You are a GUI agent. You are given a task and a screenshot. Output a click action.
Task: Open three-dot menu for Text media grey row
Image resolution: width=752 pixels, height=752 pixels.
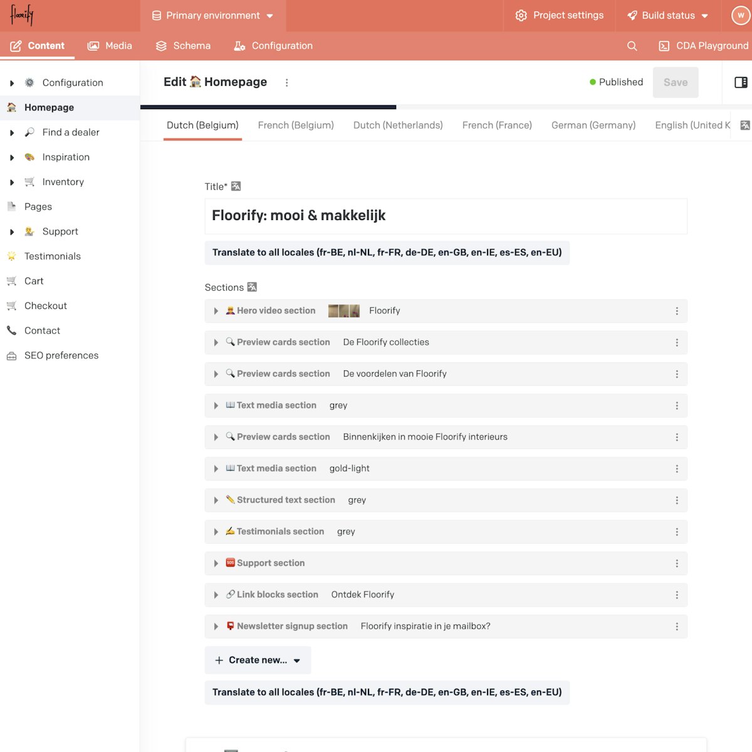677,405
